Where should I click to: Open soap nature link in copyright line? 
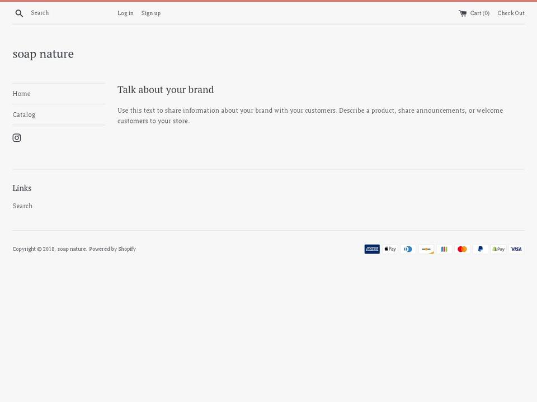coord(72,249)
